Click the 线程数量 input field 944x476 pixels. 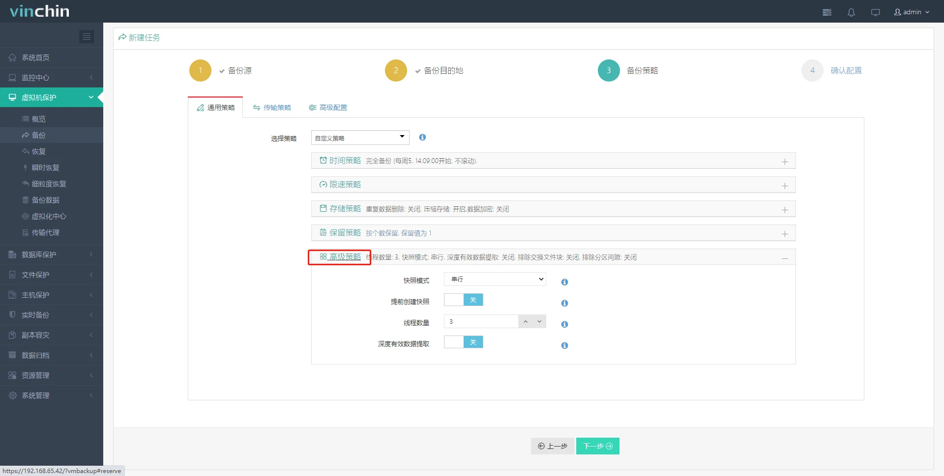tap(481, 321)
